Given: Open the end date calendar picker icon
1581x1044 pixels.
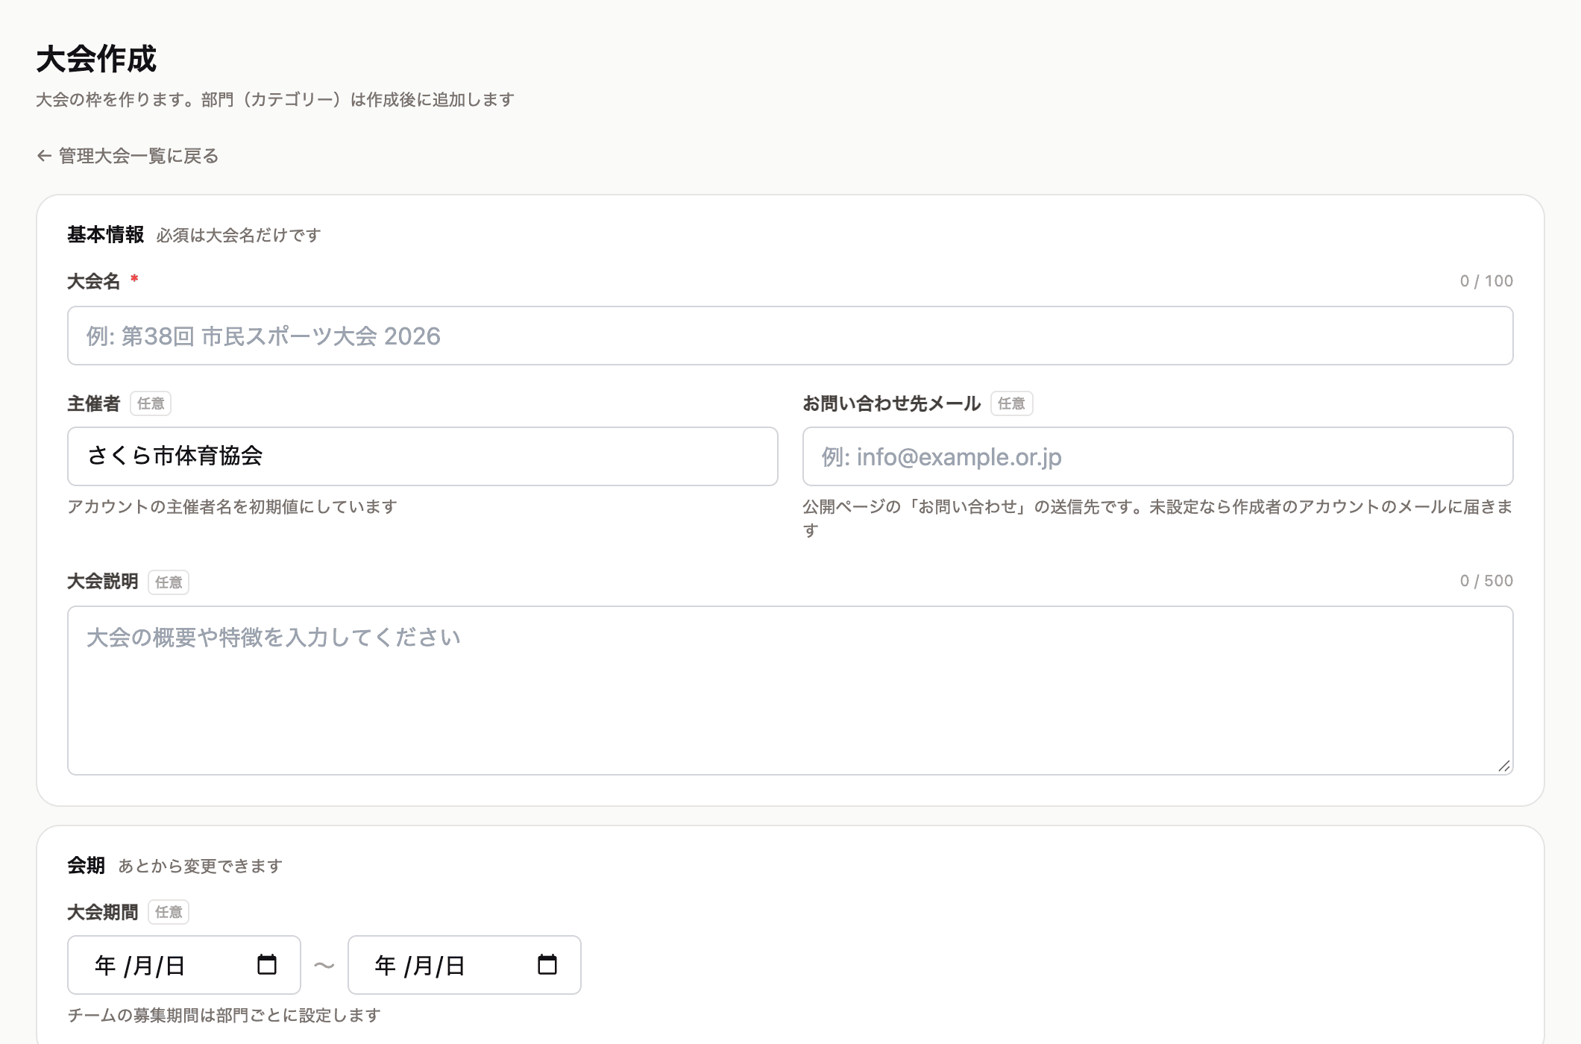Looking at the screenshot, I should (547, 964).
